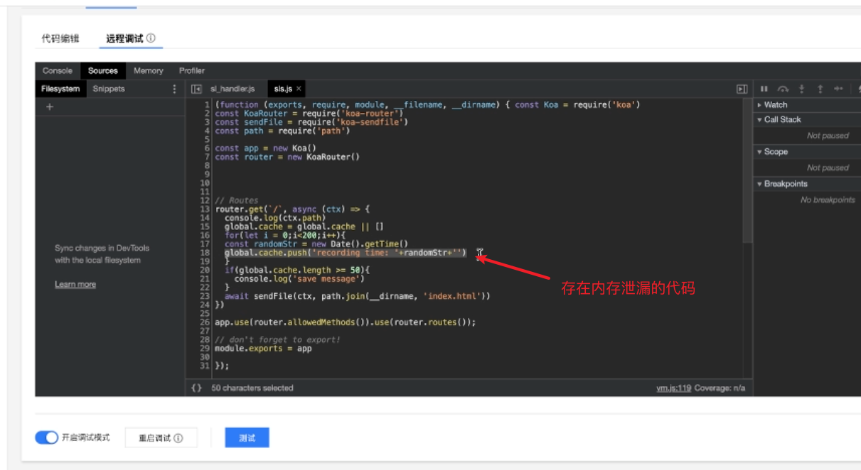The height and width of the screenshot is (470, 861).
Task: Click the step into function icon
Action: point(801,89)
